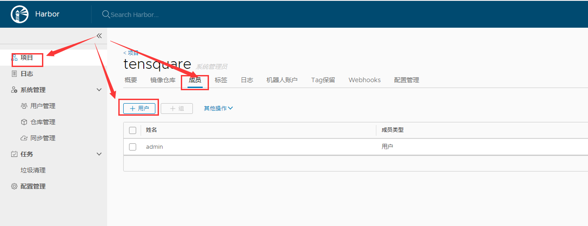
Task: Click the 仓库管理 cube icon
Action: tap(24, 122)
